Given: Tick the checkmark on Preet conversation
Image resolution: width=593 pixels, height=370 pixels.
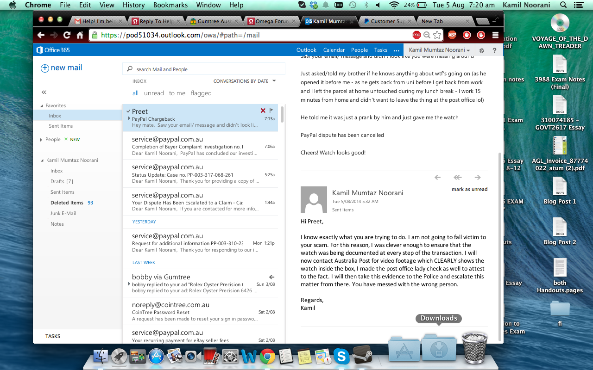Looking at the screenshot, I should pyautogui.click(x=128, y=111).
